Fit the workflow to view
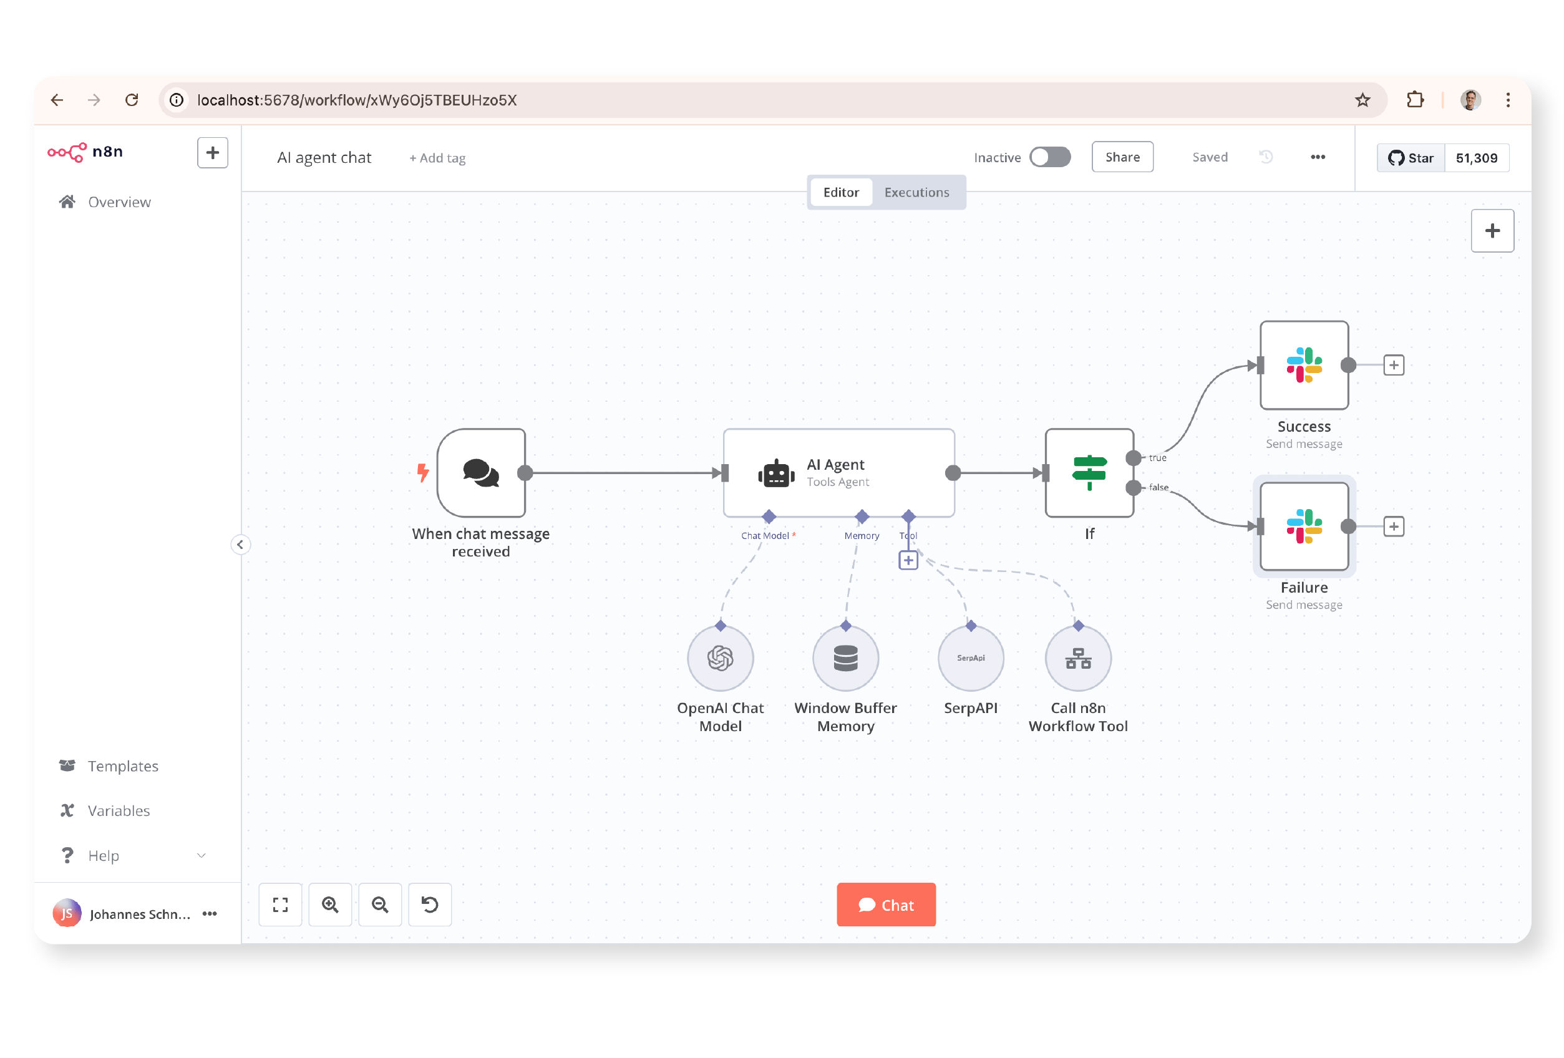This screenshot has height=1058, width=1564. 281,905
